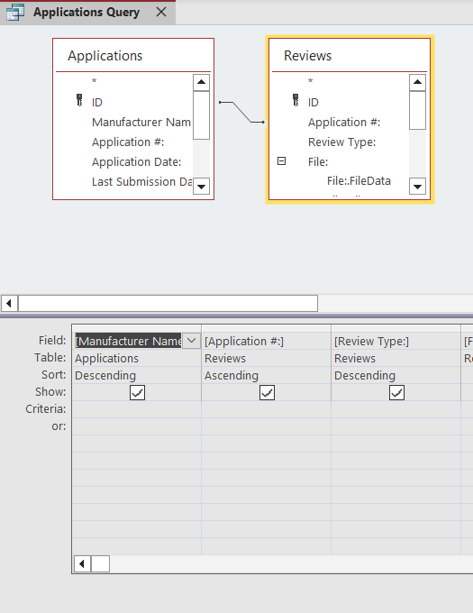Select Application #: column via column selector bar
This screenshot has width=473, height=613.
pos(266,328)
